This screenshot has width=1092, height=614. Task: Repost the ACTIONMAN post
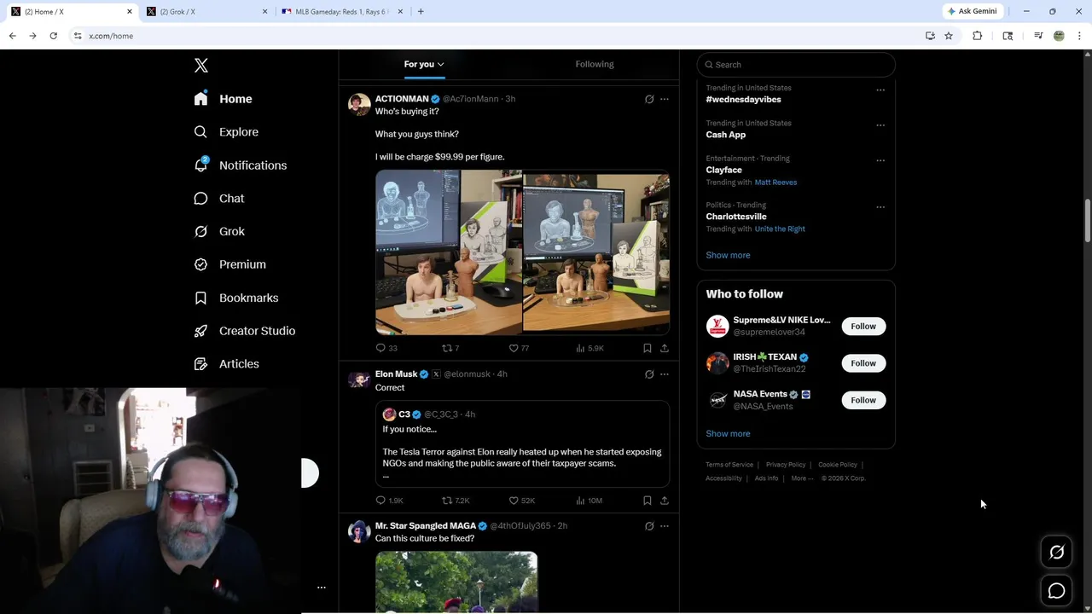click(450, 348)
